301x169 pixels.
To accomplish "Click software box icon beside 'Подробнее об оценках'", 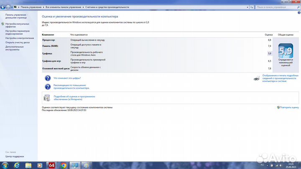I will coord(47,98).
